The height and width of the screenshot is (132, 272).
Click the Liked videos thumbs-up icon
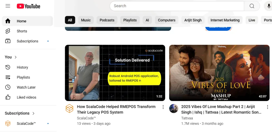(x=8, y=97)
